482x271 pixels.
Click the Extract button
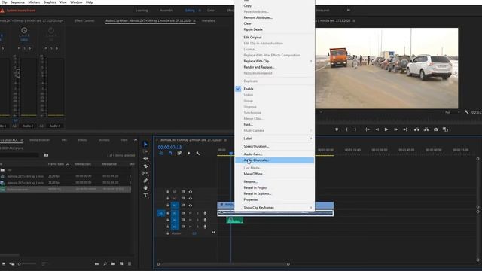coord(426,129)
